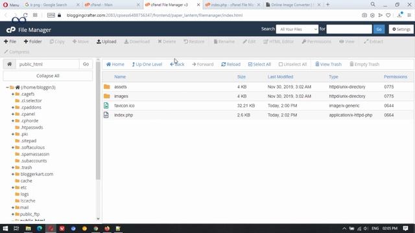Click Collapse All in folder tree
Viewport: 415px width, 233px height.
pos(47,76)
